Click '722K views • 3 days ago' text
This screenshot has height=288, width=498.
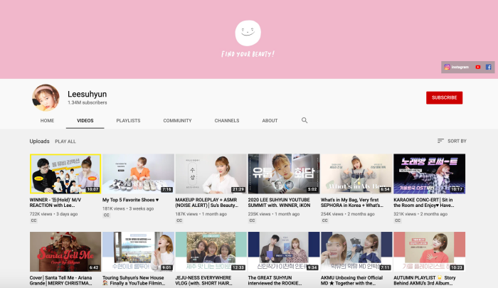[x=53, y=214]
